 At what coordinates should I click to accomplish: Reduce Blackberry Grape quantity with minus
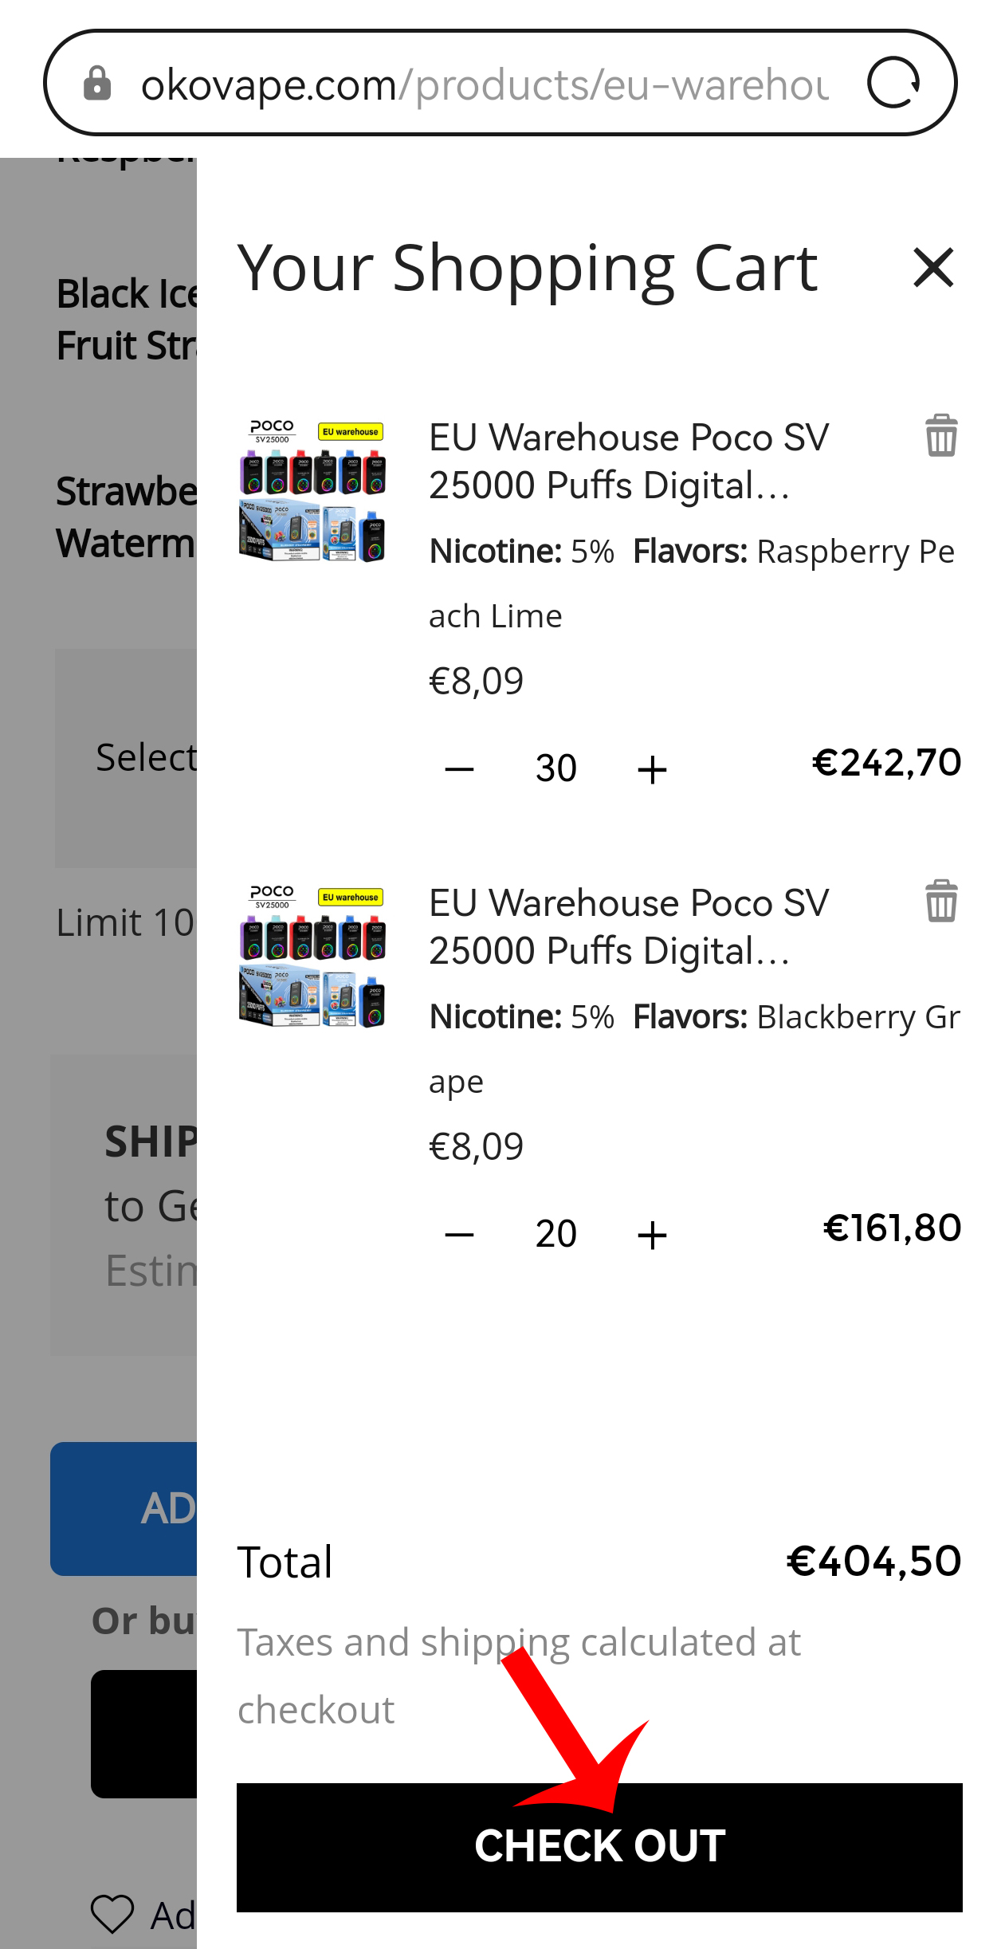459,1235
